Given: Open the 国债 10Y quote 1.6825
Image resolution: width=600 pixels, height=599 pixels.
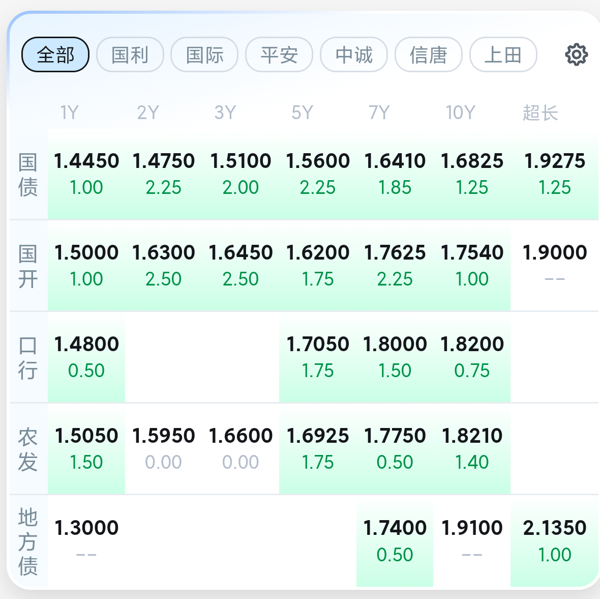Looking at the screenshot, I should click(x=472, y=174).
